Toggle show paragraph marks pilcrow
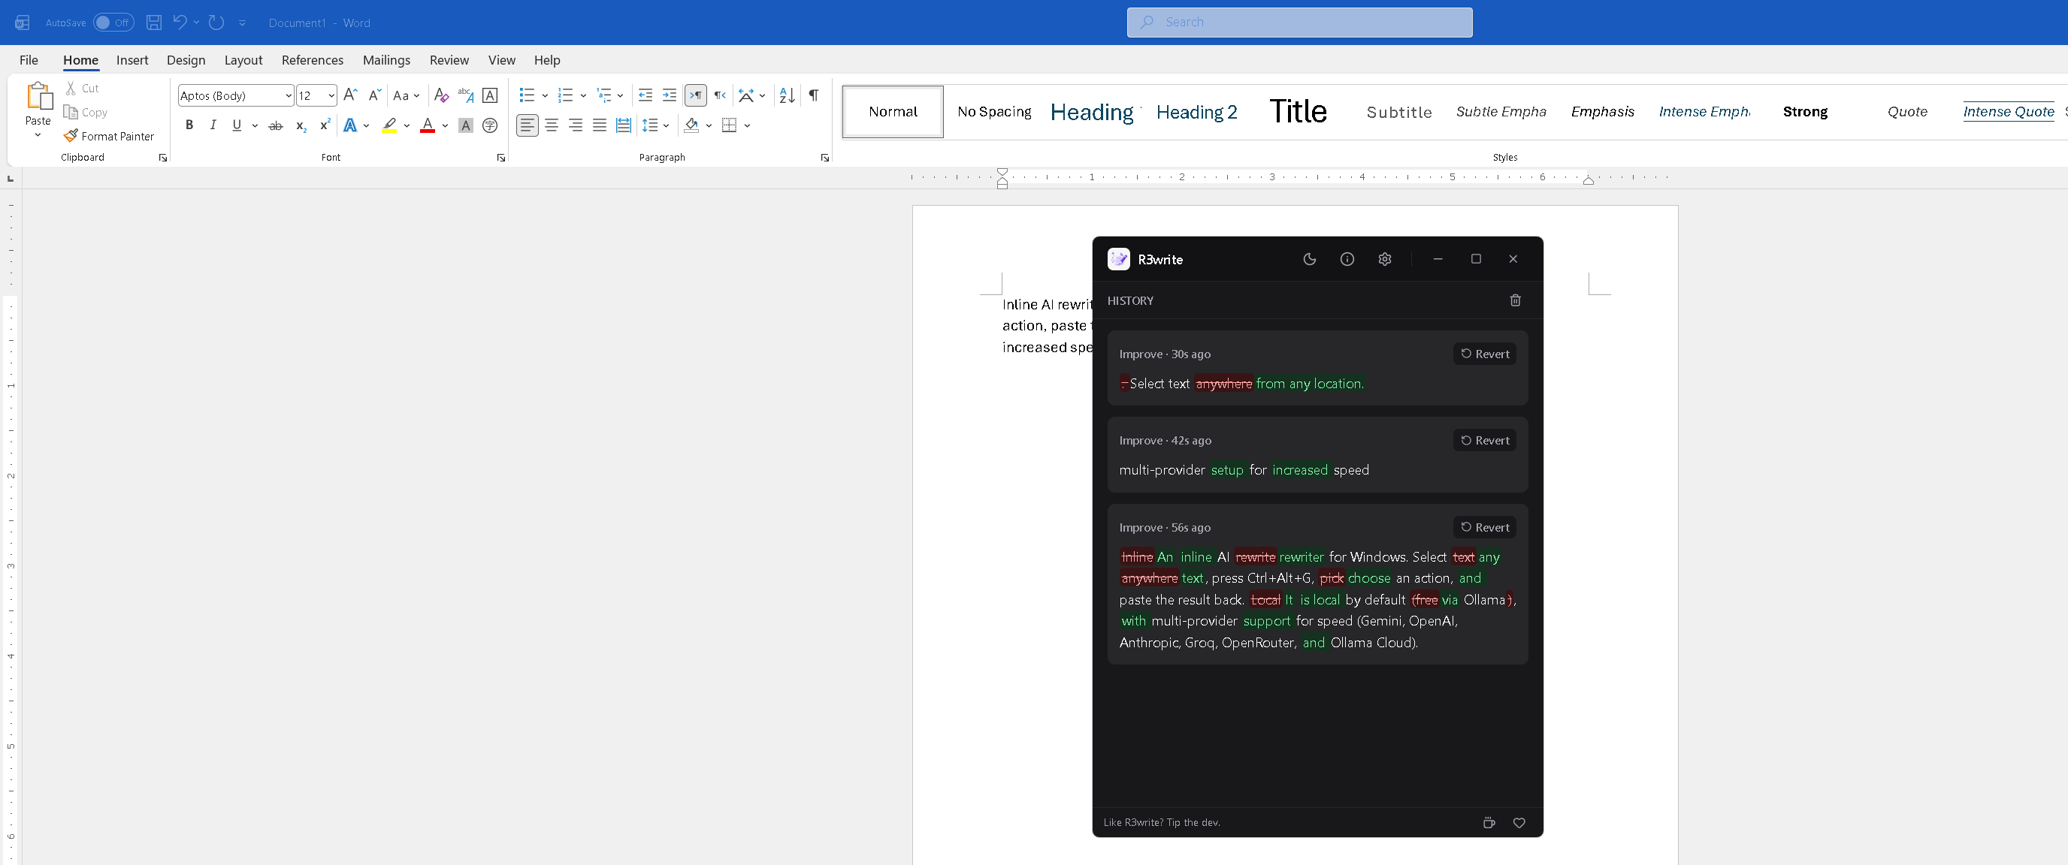 814,95
